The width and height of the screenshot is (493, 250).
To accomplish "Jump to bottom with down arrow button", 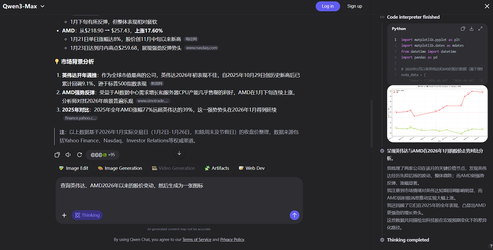I will tap(179, 153).
